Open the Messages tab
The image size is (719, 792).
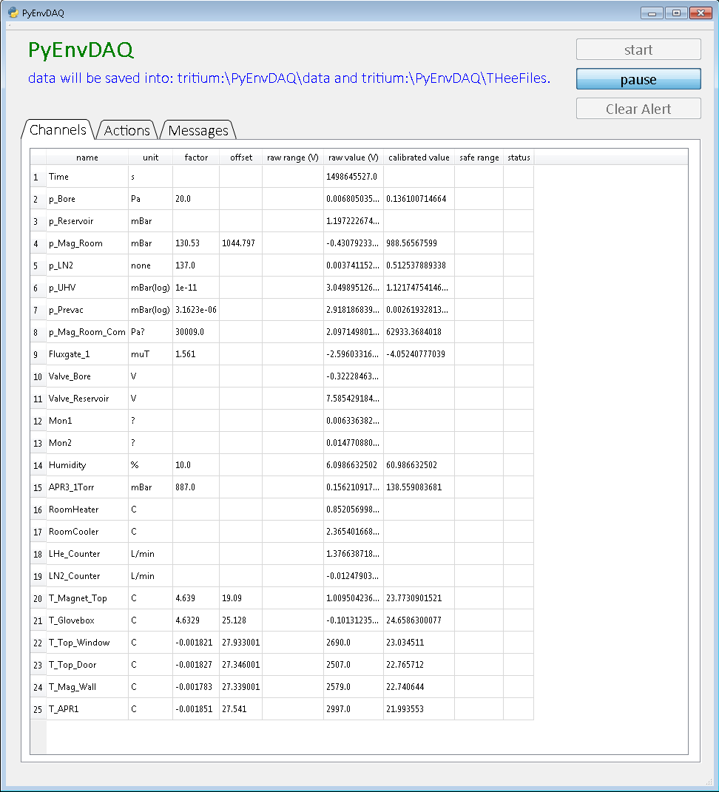tap(198, 130)
